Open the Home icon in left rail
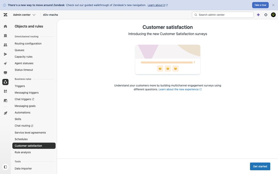 coord(6,27)
